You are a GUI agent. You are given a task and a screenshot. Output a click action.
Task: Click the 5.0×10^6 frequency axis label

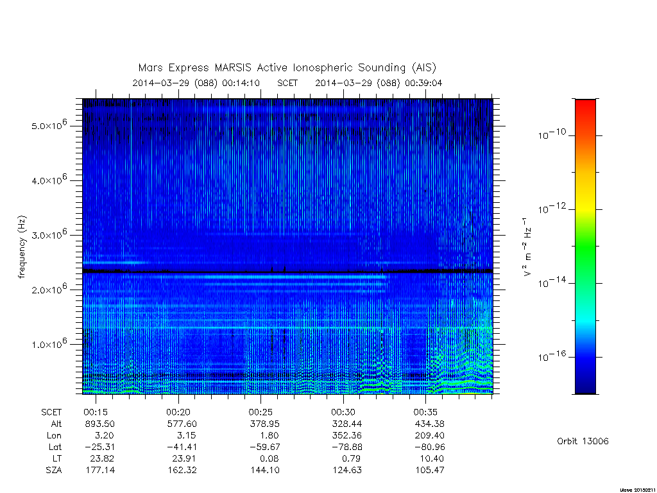(49, 125)
